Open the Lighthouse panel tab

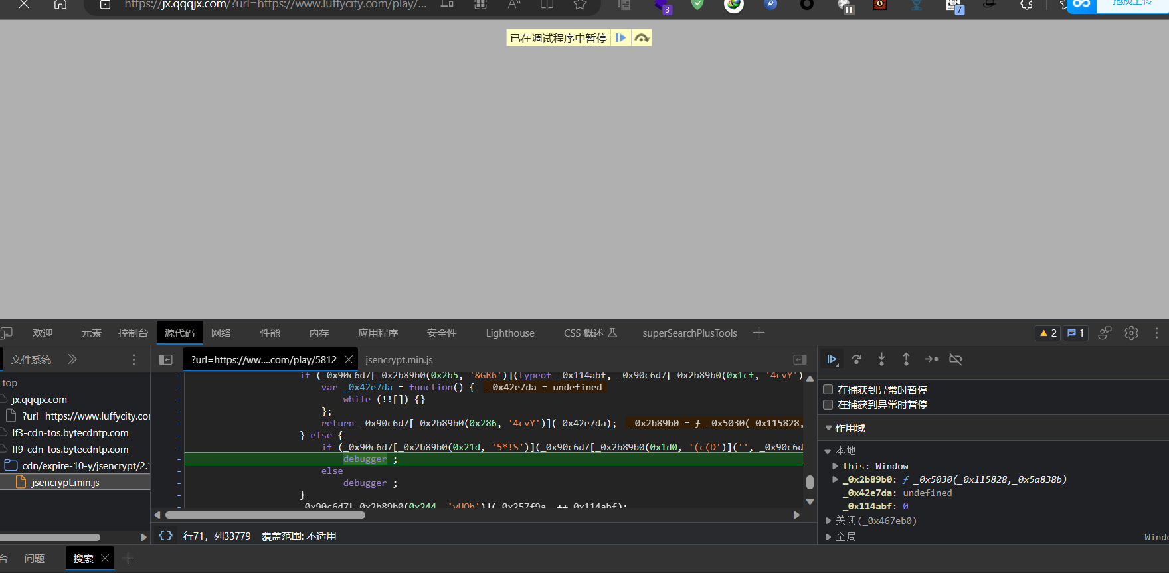(510, 333)
